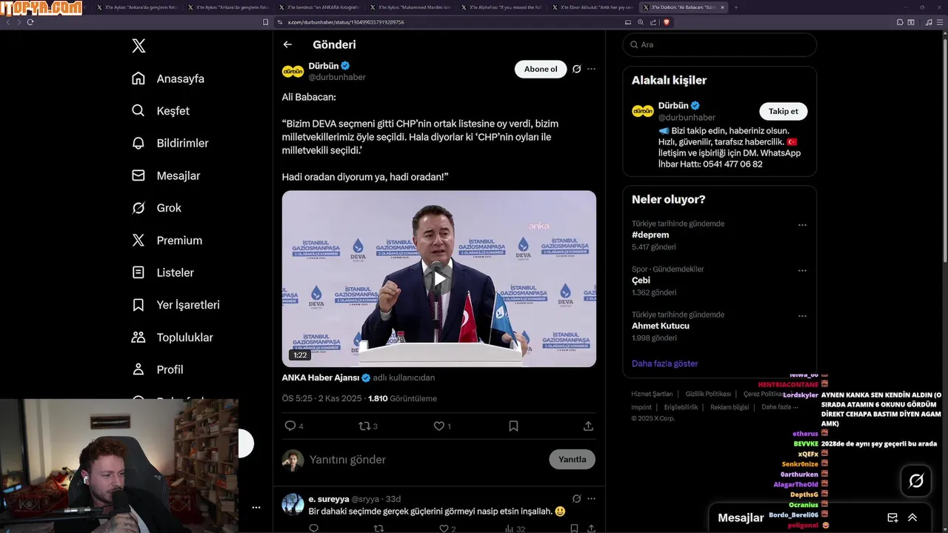Click the share icon in the address bar
Viewport: 948px width, 533px height.
(x=652, y=22)
